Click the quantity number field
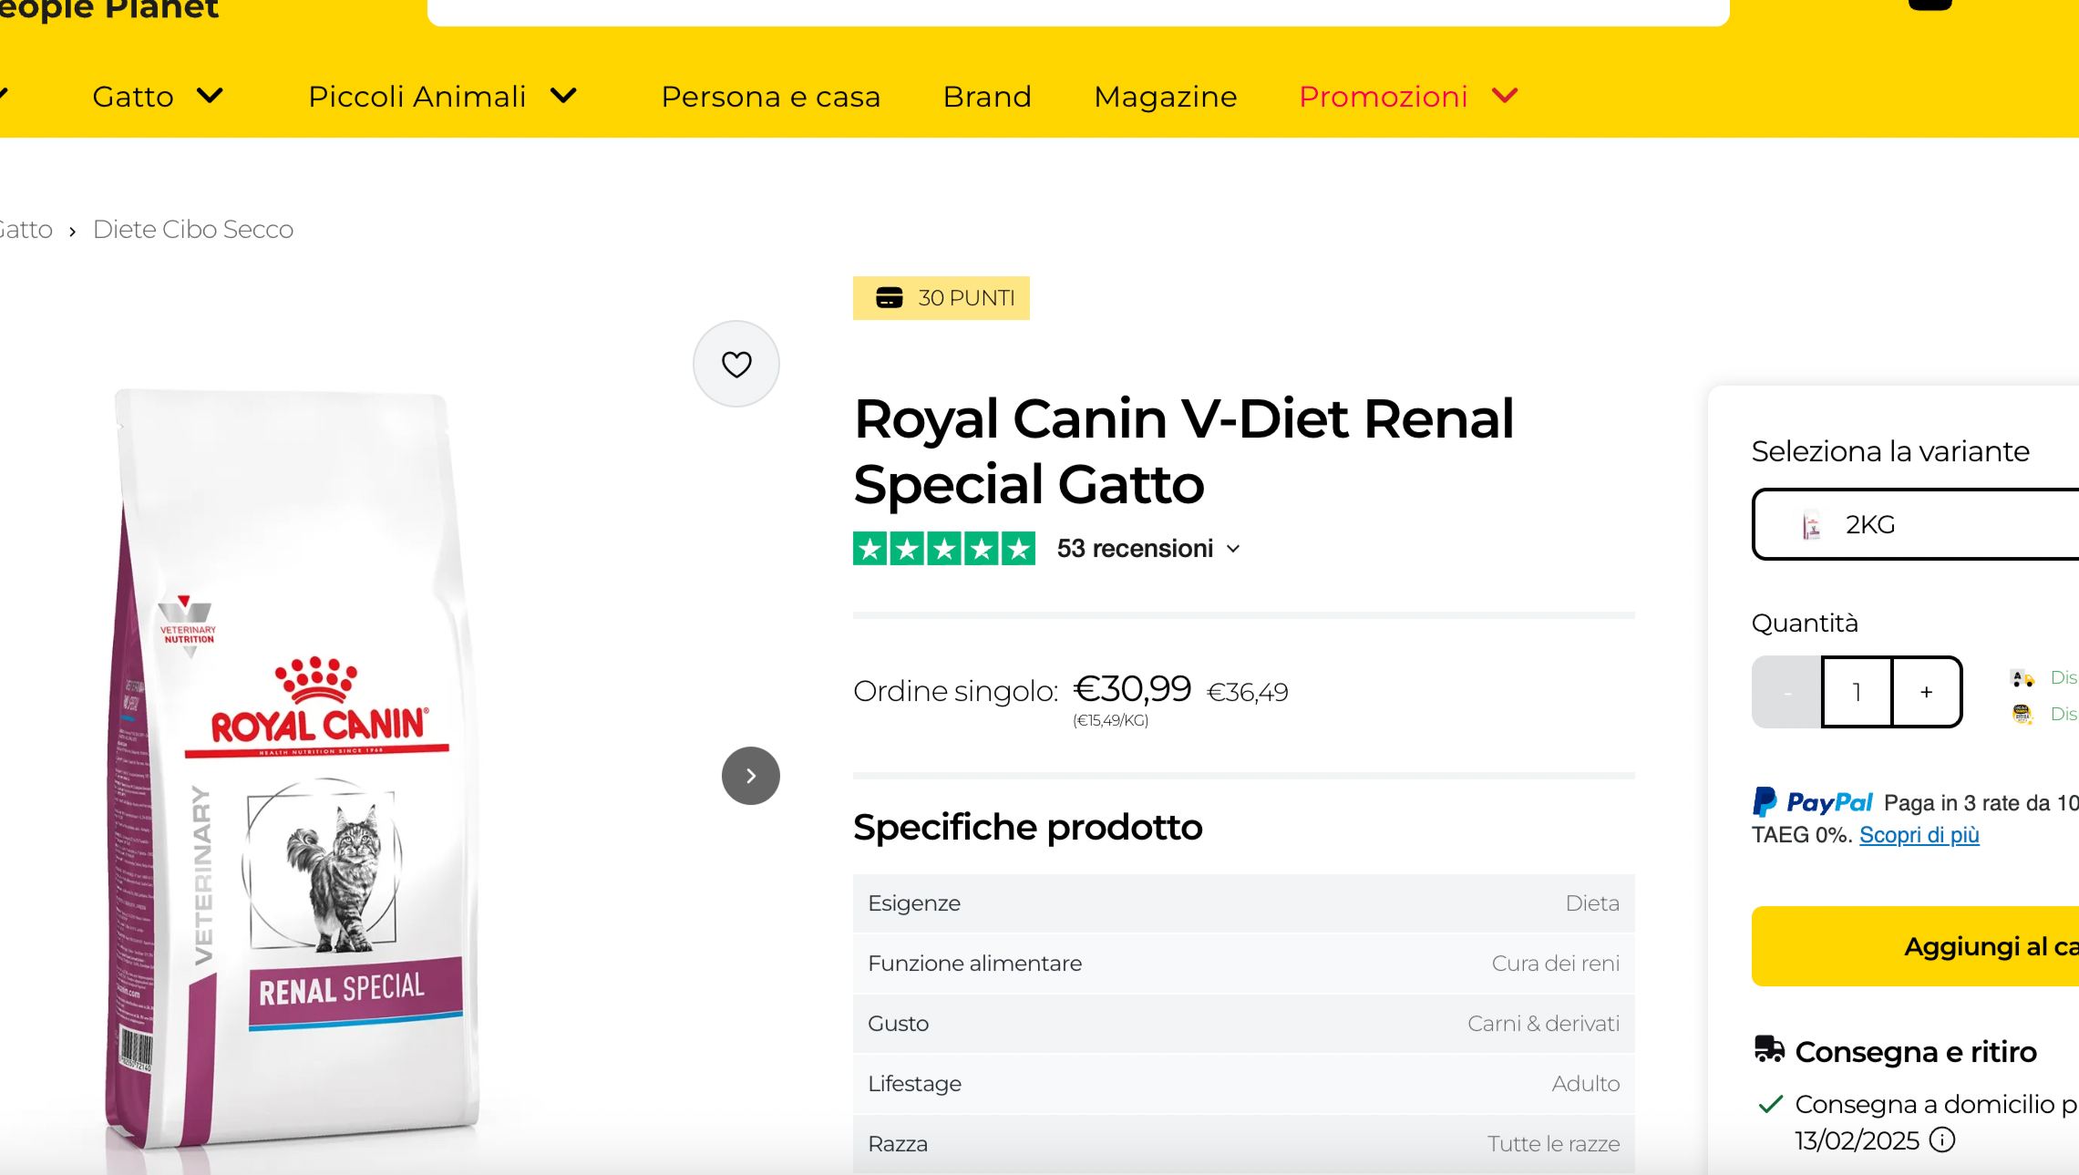This screenshot has width=2079, height=1175. pos(1857,692)
